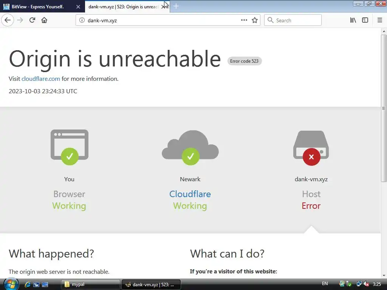Show site information for dank-vm.xyz
The height and width of the screenshot is (290, 387).
click(82, 20)
